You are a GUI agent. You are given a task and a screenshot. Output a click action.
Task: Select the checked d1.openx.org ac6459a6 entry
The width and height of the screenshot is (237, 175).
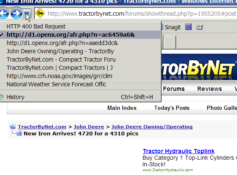(x=80, y=35)
